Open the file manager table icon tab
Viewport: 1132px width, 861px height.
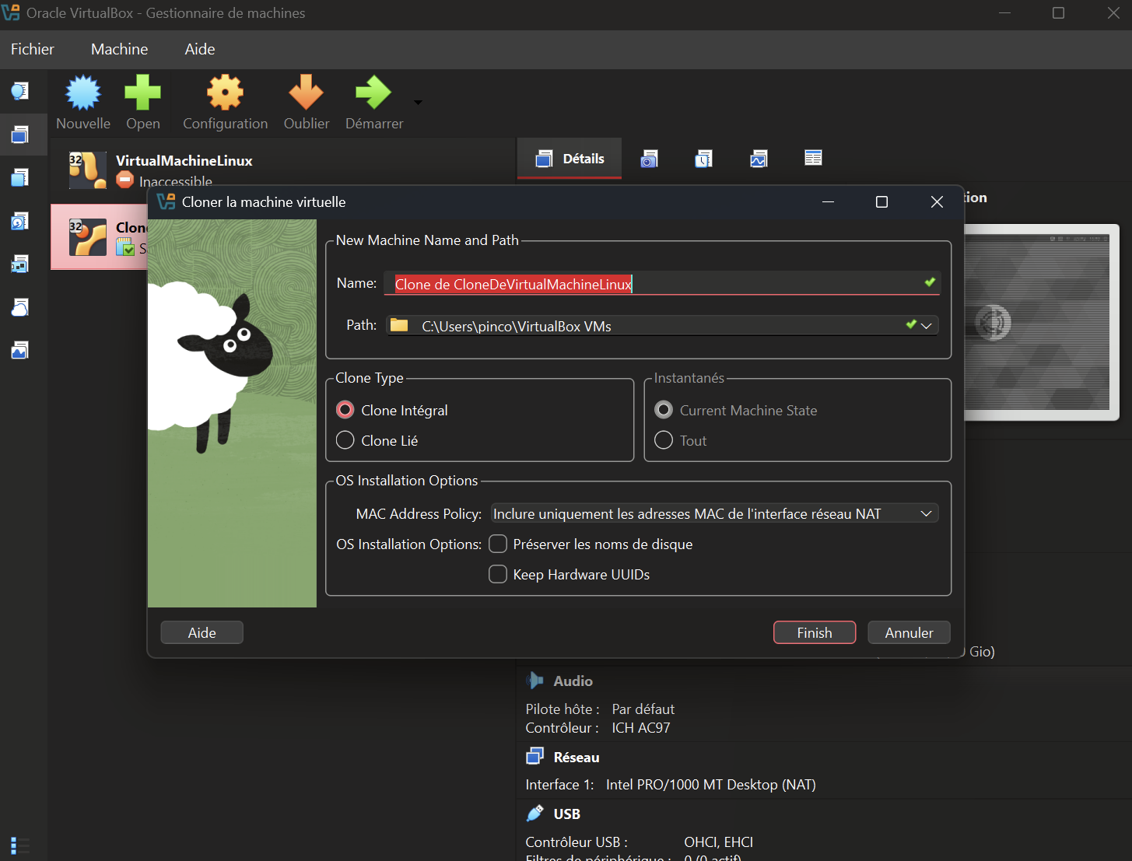pos(813,158)
